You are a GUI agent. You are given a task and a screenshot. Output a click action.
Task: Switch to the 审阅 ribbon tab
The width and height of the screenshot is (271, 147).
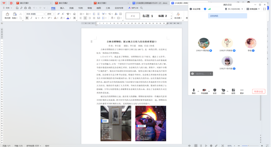pos(90,8)
